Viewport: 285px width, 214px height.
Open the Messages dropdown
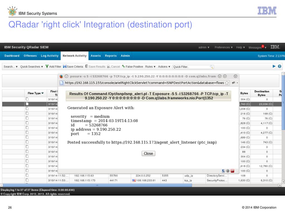pyautogui.click(x=257, y=47)
